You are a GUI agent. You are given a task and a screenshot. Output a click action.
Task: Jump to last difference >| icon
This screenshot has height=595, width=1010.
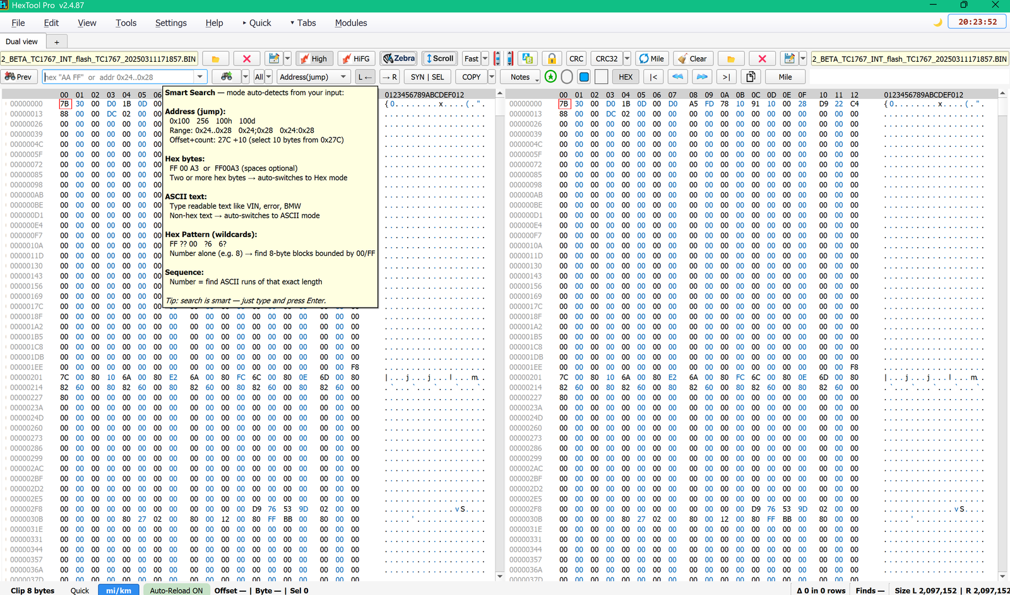tap(726, 77)
